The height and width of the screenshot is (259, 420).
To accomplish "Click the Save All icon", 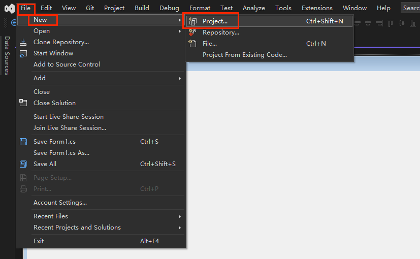I will point(23,164).
